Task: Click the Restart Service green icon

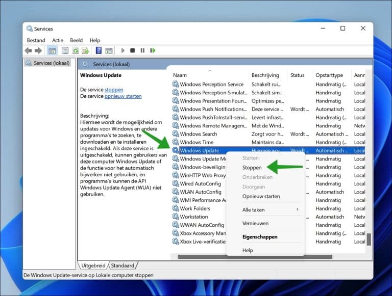Action: click(x=153, y=50)
